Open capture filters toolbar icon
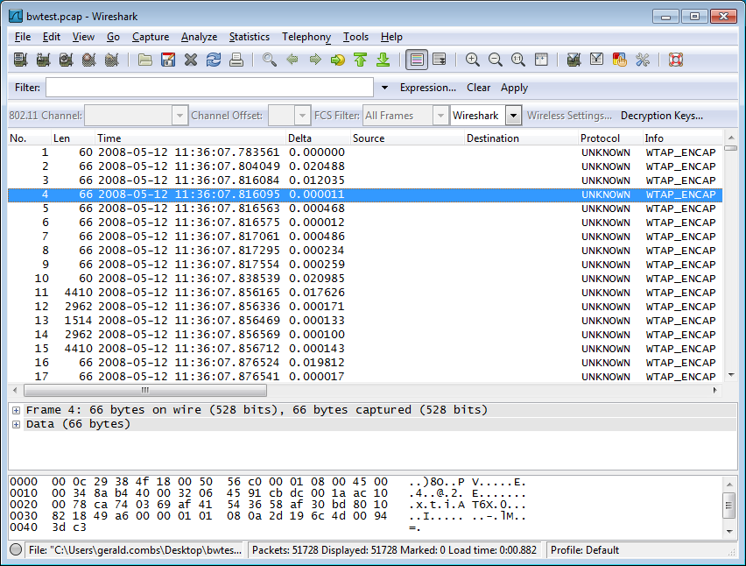746x566 pixels. (x=574, y=60)
